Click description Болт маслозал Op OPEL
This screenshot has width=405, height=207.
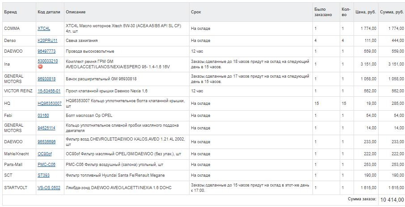pos(89,116)
